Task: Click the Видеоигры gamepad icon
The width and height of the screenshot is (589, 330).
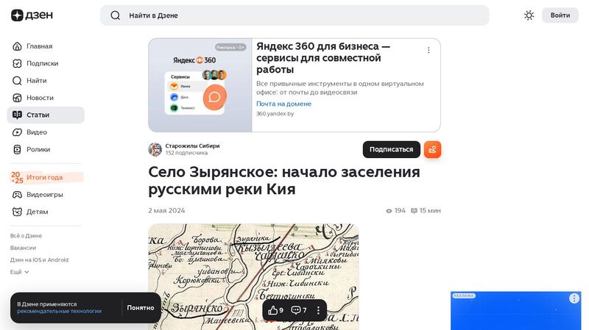Action: click(17, 195)
